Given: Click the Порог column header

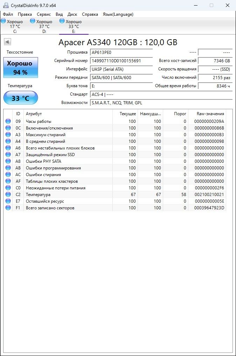Looking at the screenshot, I should point(175,114).
